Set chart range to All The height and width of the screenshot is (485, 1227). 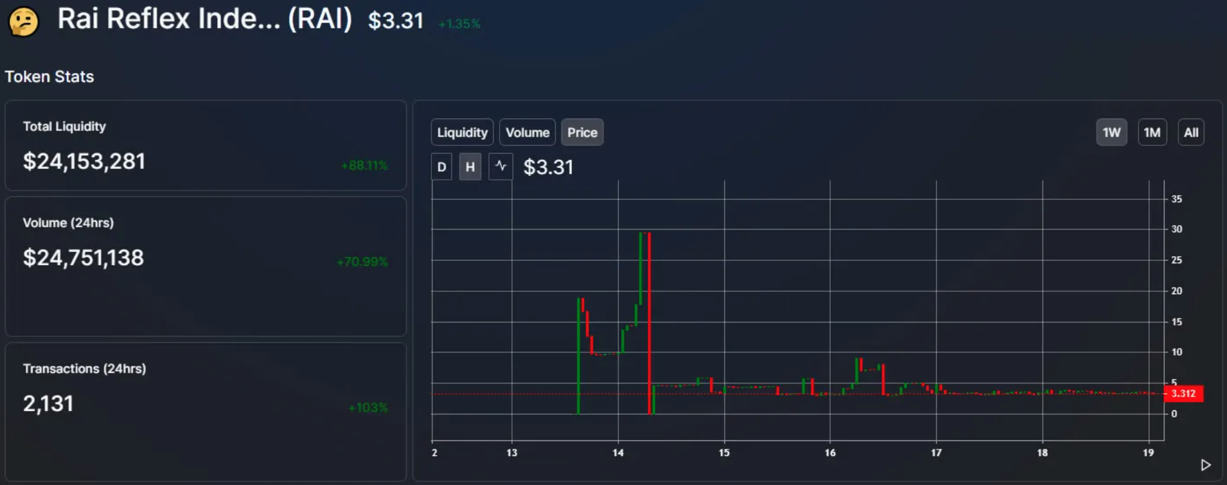pos(1191,132)
